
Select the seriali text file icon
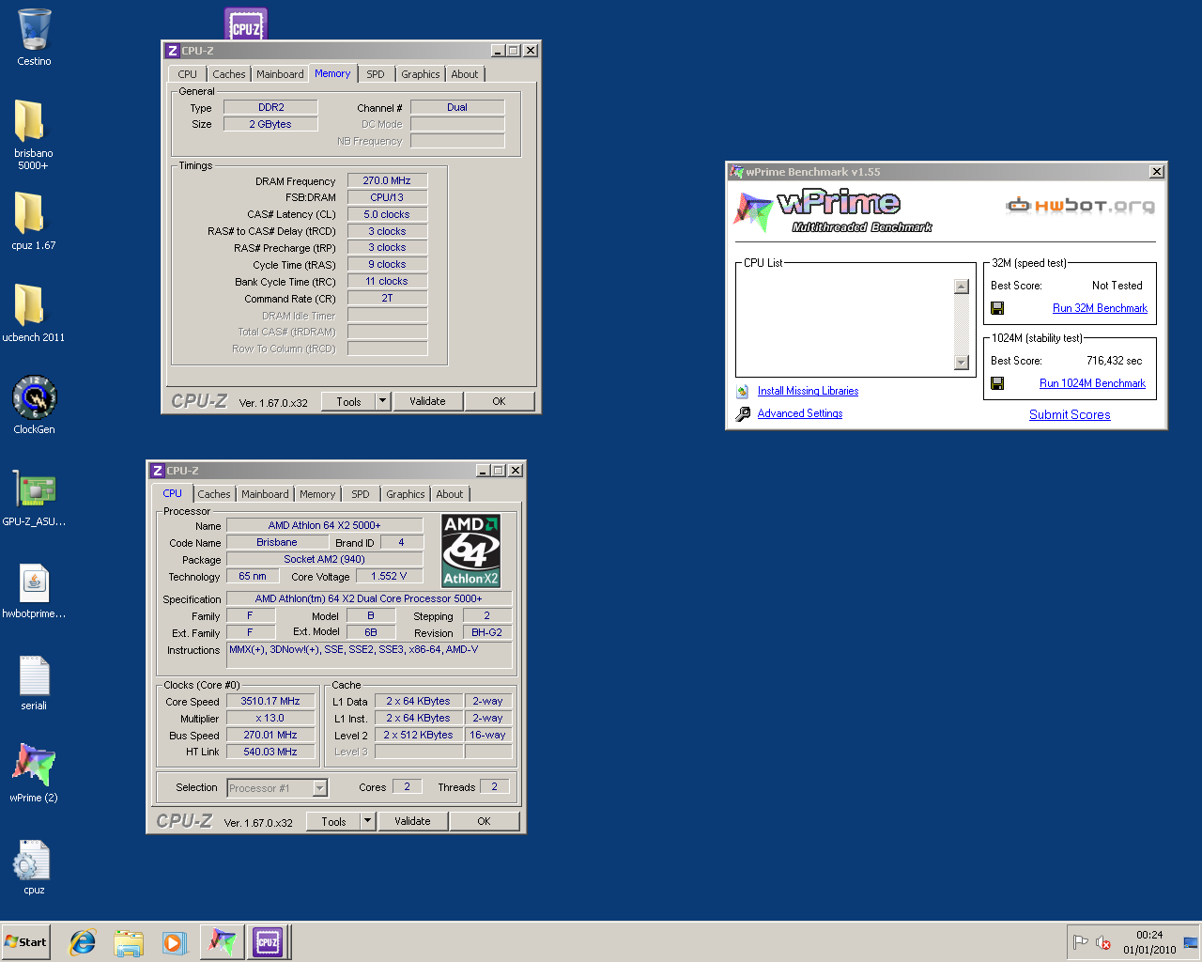(x=34, y=675)
